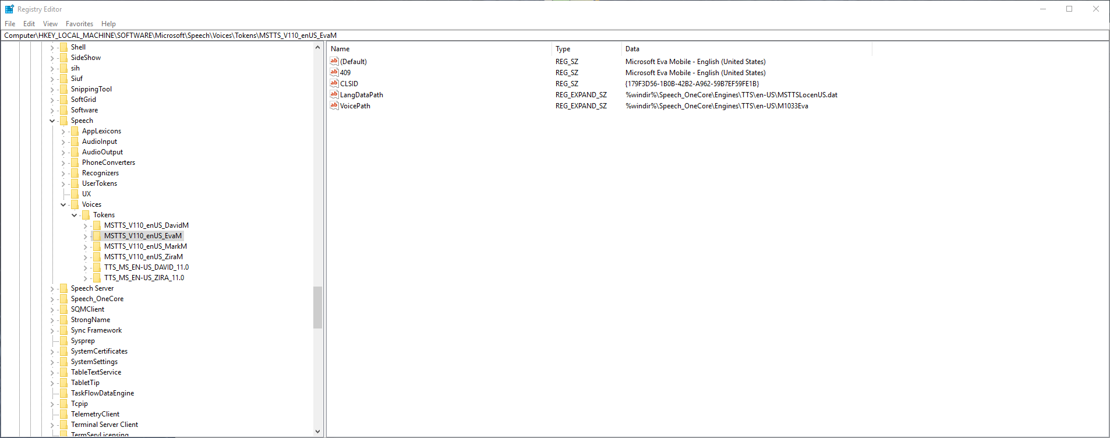Select the (Default) value string icon
1110x438 pixels.
pos(334,61)
